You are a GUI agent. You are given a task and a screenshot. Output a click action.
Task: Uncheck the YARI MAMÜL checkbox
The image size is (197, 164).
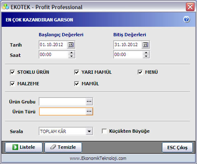[x=77, y=72]
